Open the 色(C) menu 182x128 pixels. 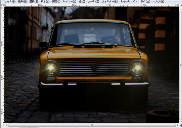[x=82, y=2]
